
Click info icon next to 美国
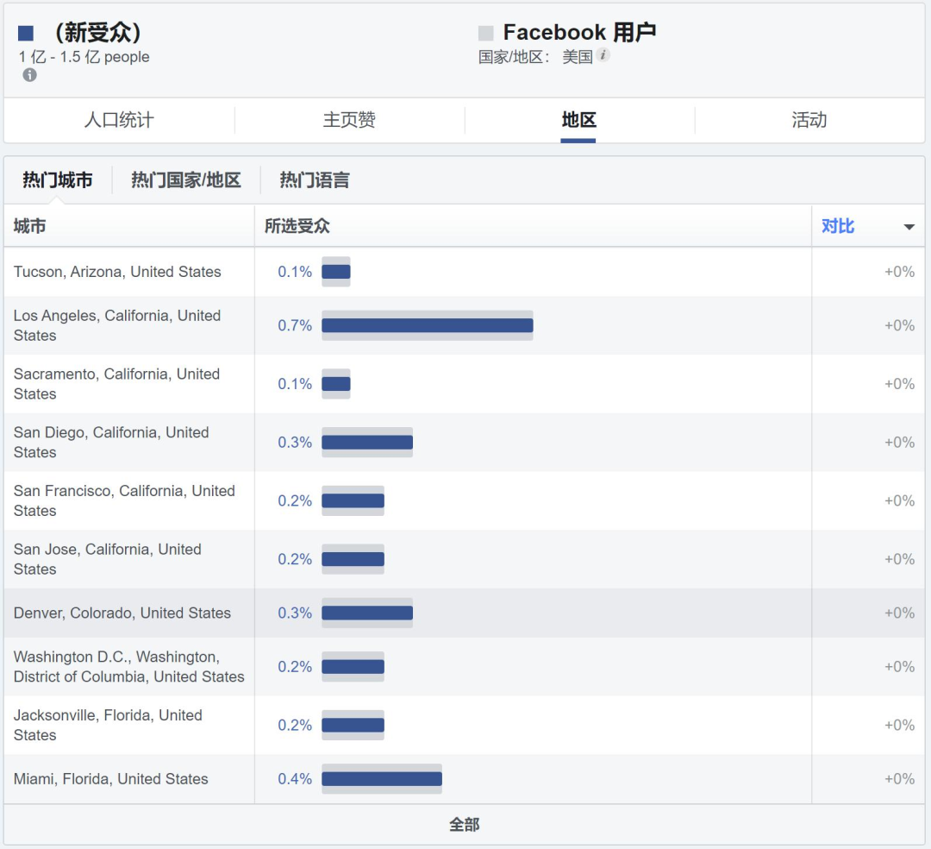pos(603,56)
